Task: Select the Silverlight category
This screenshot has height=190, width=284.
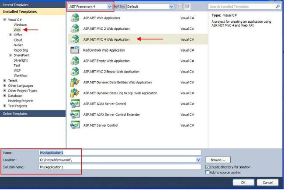Action: pos(21,60)
